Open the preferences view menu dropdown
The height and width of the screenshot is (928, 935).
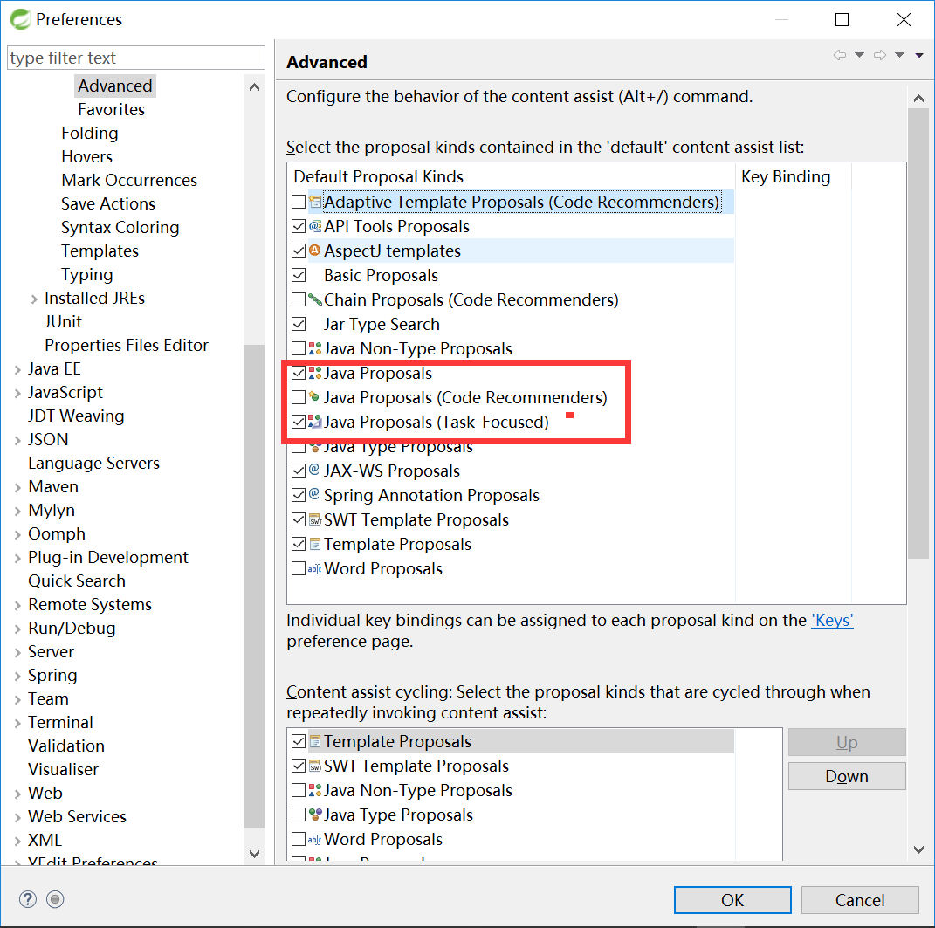tap(919, 56)
